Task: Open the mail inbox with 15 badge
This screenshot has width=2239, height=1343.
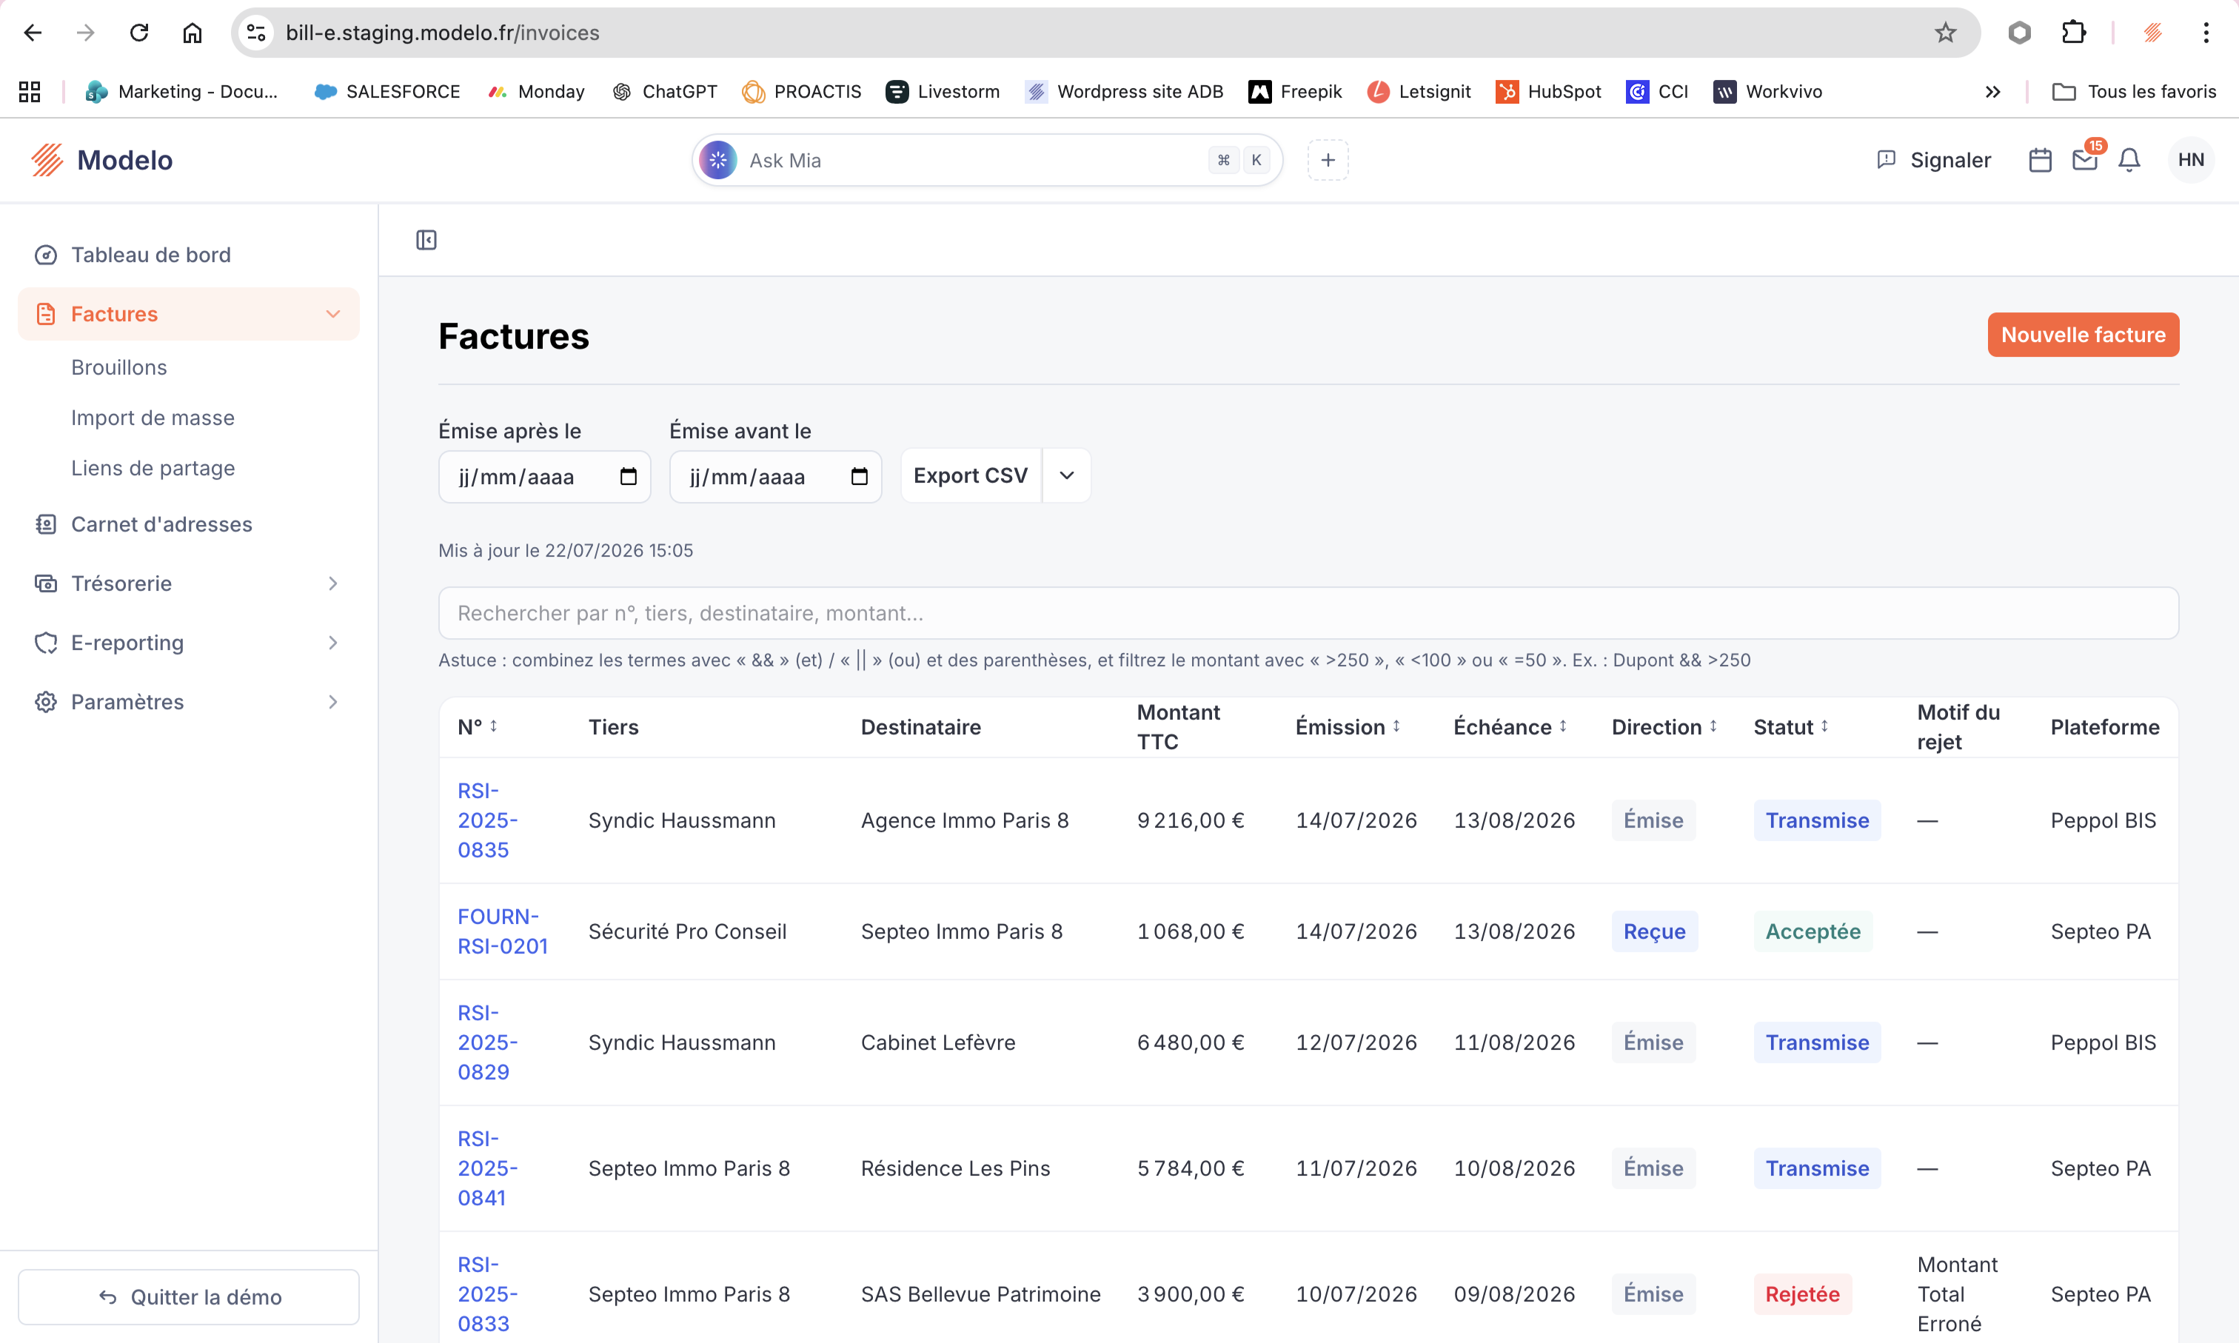Action: [2085, 160]
